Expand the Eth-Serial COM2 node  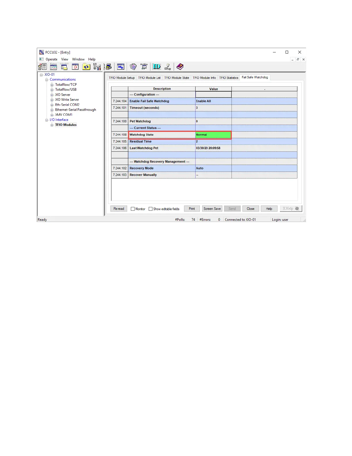point(52,105)
